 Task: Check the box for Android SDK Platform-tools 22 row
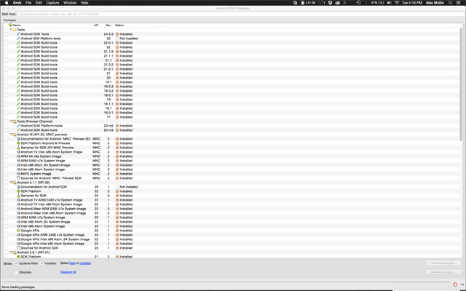coord(6,39)
